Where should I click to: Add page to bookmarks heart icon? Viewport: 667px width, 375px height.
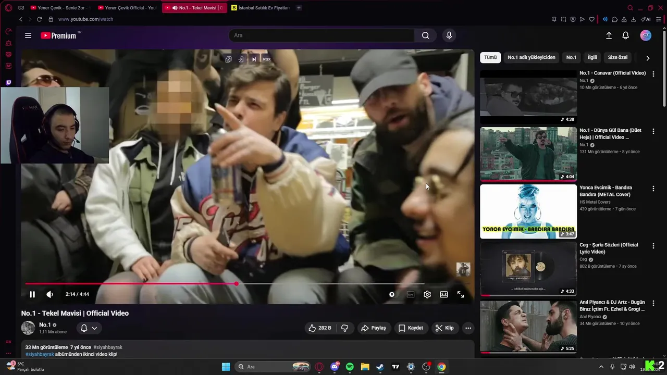pos(591,19)
